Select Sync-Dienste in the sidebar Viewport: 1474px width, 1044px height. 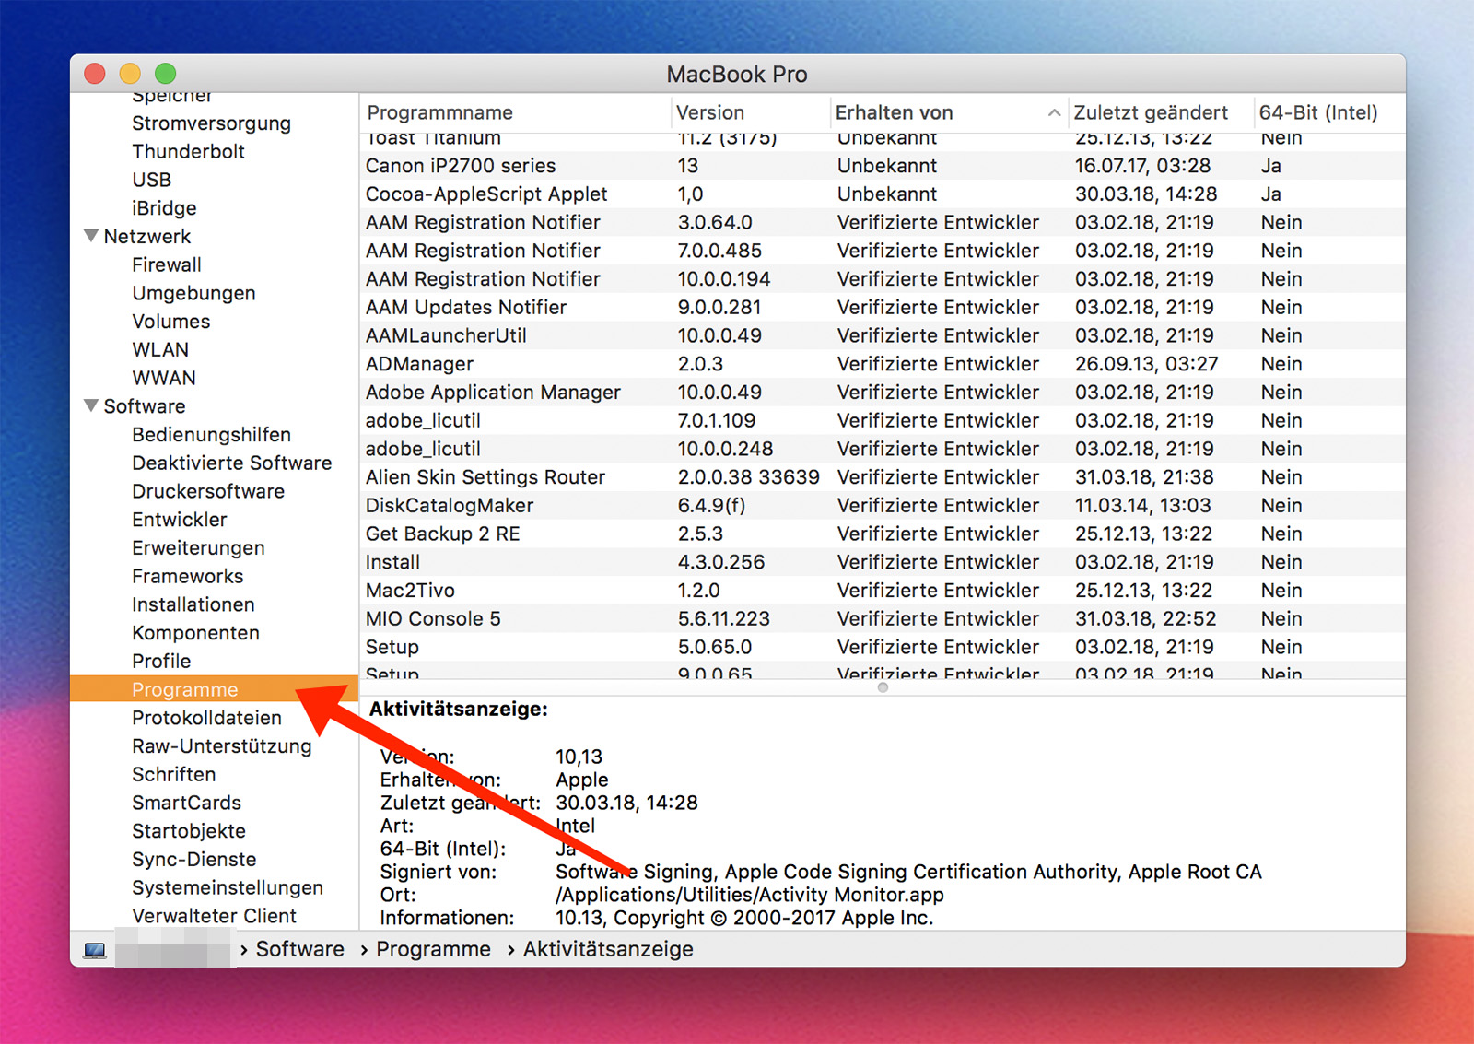[193, 860]
